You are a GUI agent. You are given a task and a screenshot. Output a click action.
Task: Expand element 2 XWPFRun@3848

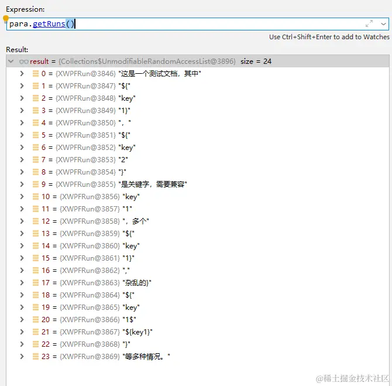[x=22, y=98]
